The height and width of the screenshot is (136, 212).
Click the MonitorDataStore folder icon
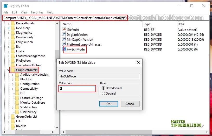(17, 103)
